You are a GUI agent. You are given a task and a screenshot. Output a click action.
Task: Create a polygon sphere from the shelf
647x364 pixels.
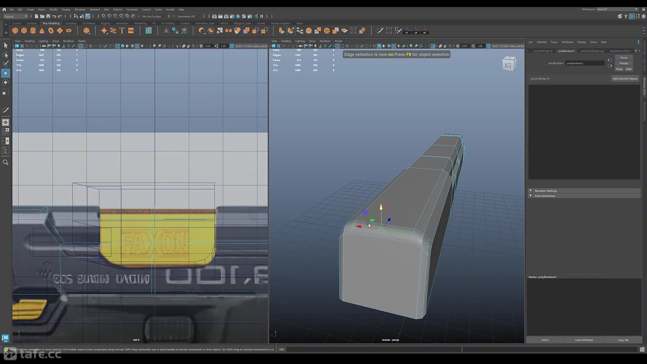[x=15, y=31]
